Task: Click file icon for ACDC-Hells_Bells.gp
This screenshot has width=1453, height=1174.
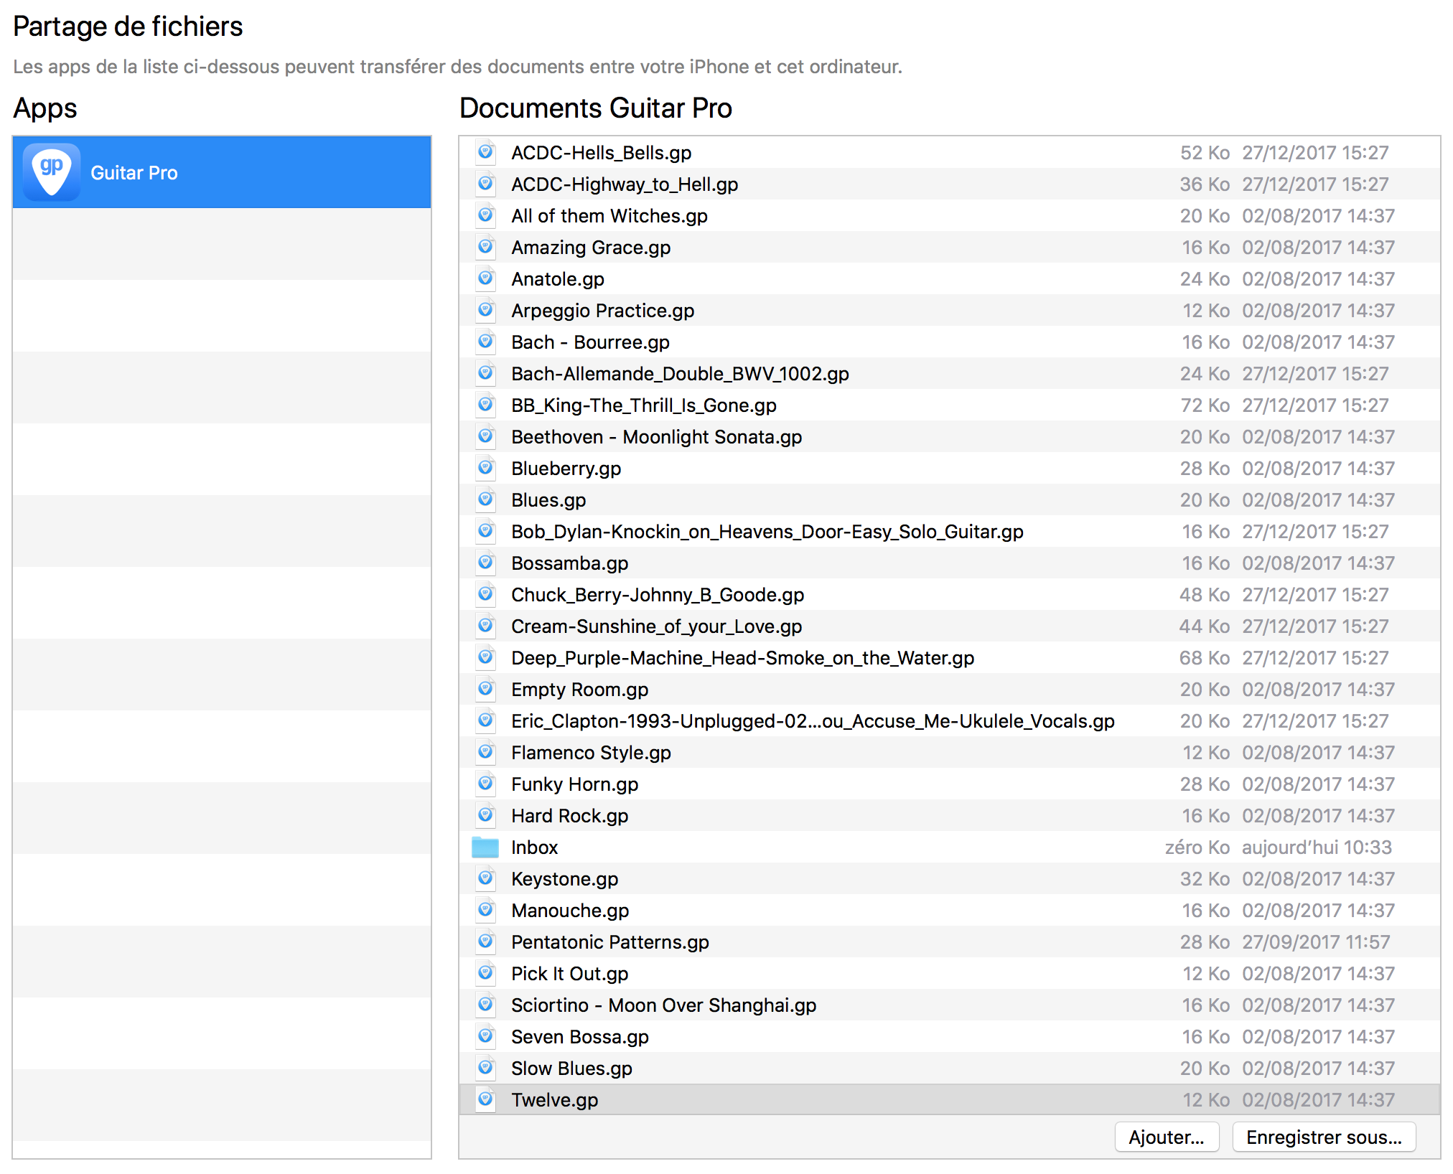Action: [x=486, y=153]
